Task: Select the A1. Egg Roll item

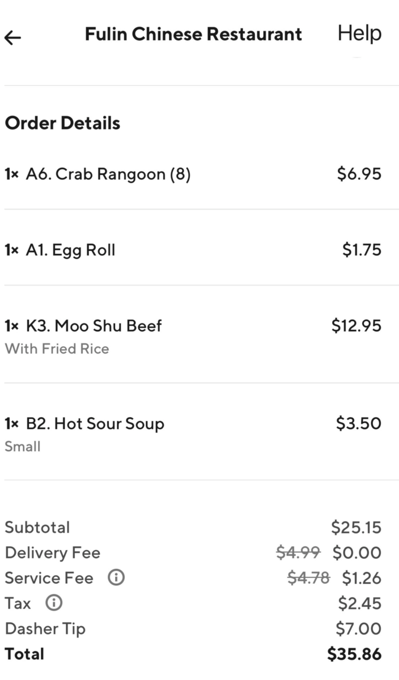Action: pyautogui.click(x=70, y=250)
